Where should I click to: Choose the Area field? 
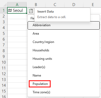[64, 34]
